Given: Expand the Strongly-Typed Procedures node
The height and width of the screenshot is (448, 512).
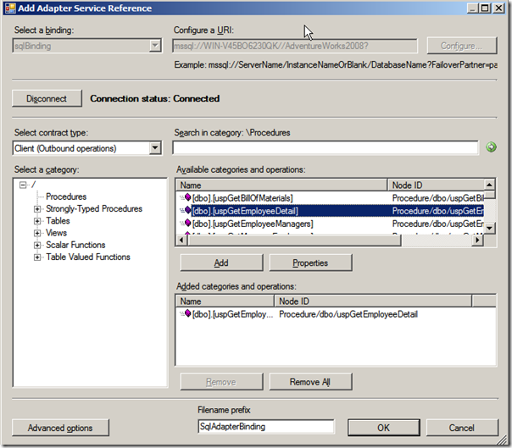Looking at the screenshot, I should pos(37,209).
